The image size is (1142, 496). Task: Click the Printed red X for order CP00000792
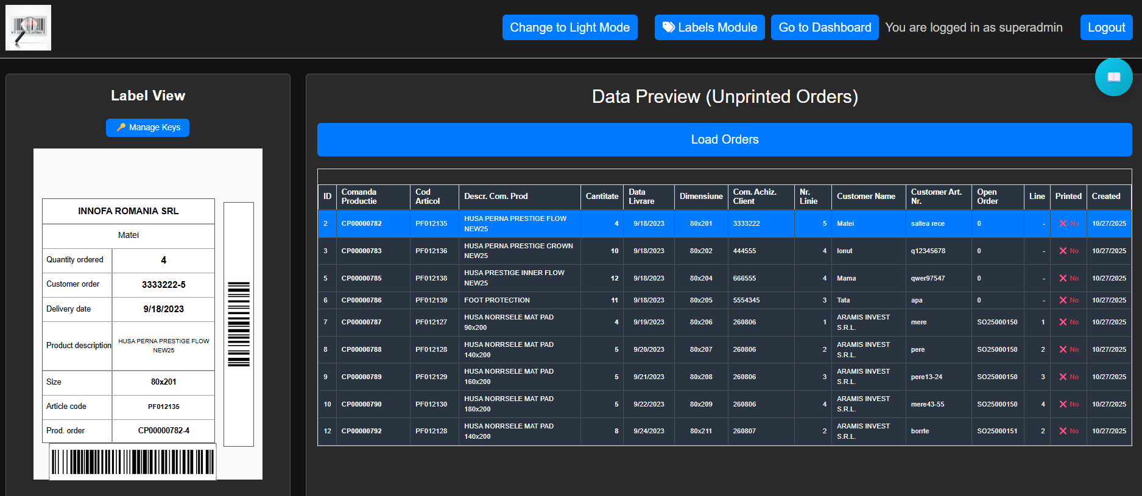tap(1063, 431)
